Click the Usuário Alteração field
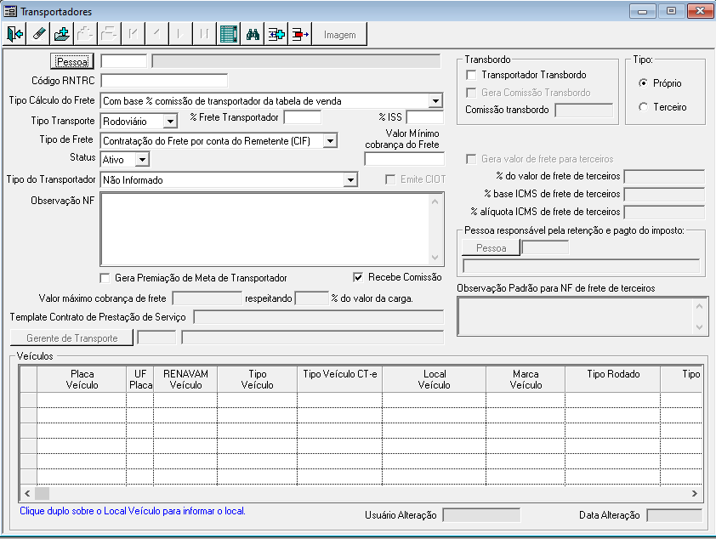Image resolution: width=716 pixels, height=539 pixels. pos(481,515)
